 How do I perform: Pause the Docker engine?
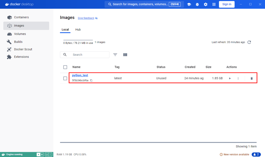pos(42,154)
